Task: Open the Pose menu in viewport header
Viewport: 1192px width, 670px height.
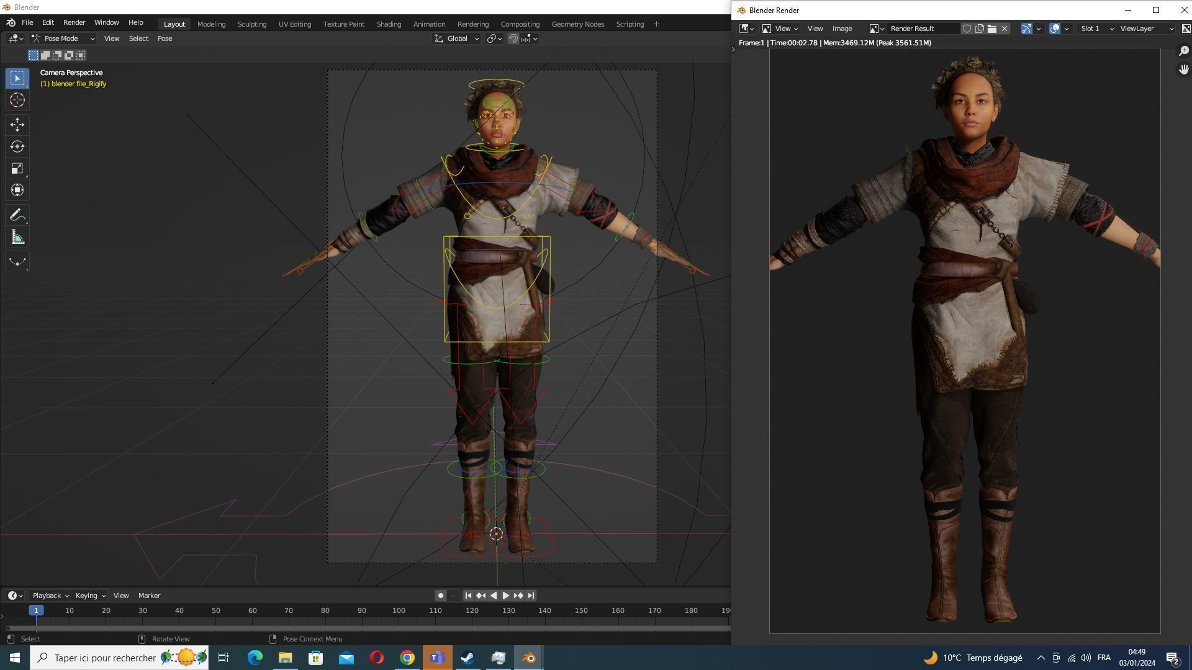Action: pyautogui.click(x=165, y=38)
